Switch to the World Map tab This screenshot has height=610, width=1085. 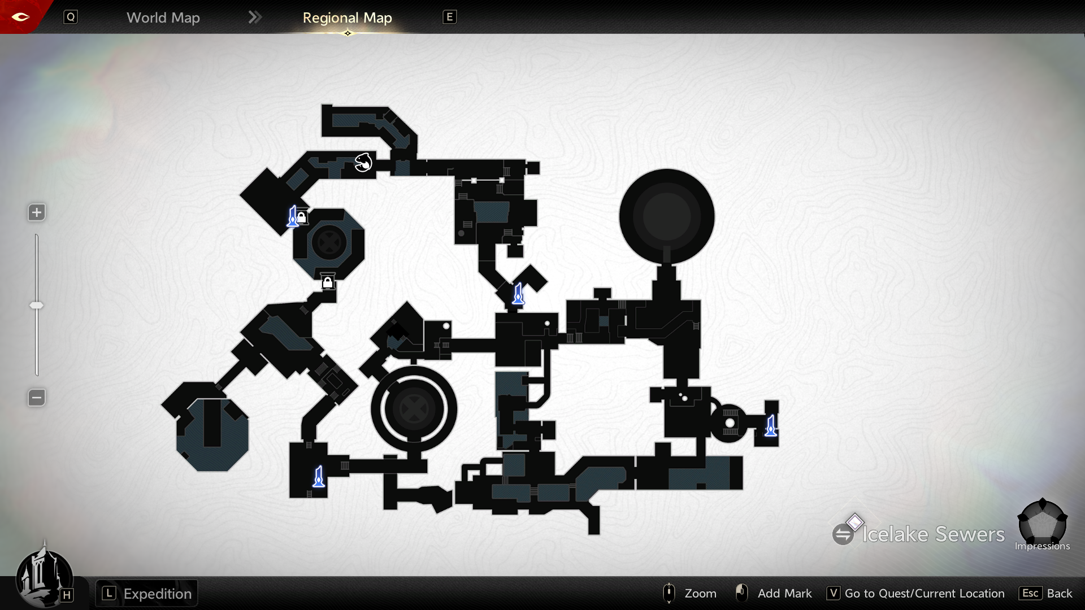(163, 18)
